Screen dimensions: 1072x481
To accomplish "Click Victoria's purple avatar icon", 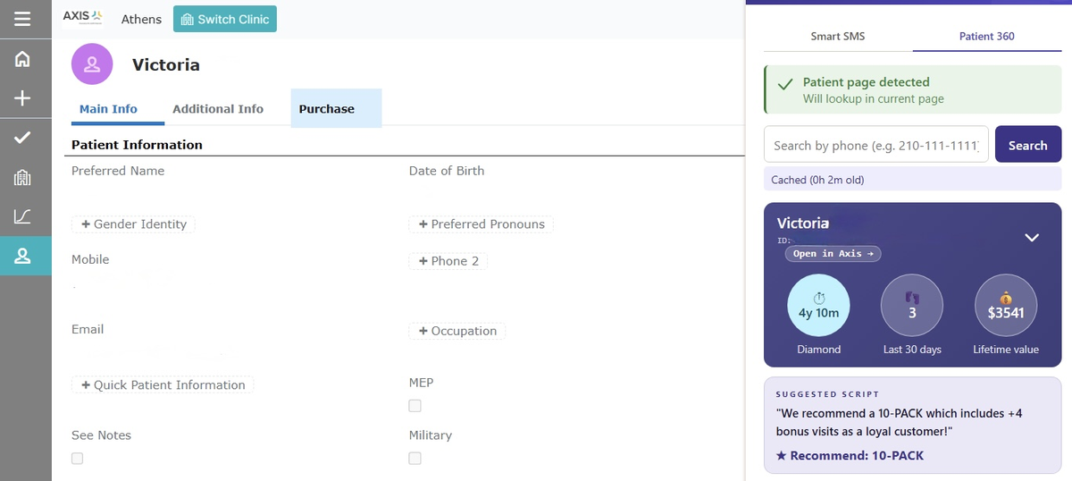I will 91,64.
